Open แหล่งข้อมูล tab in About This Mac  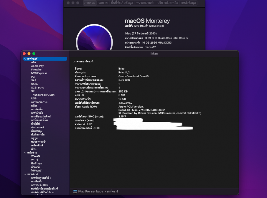pyautogui.click(x=188, y=3)
